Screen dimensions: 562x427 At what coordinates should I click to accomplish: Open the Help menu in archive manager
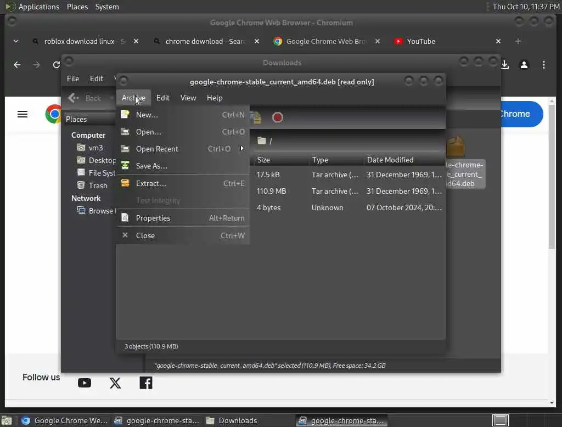215,98
